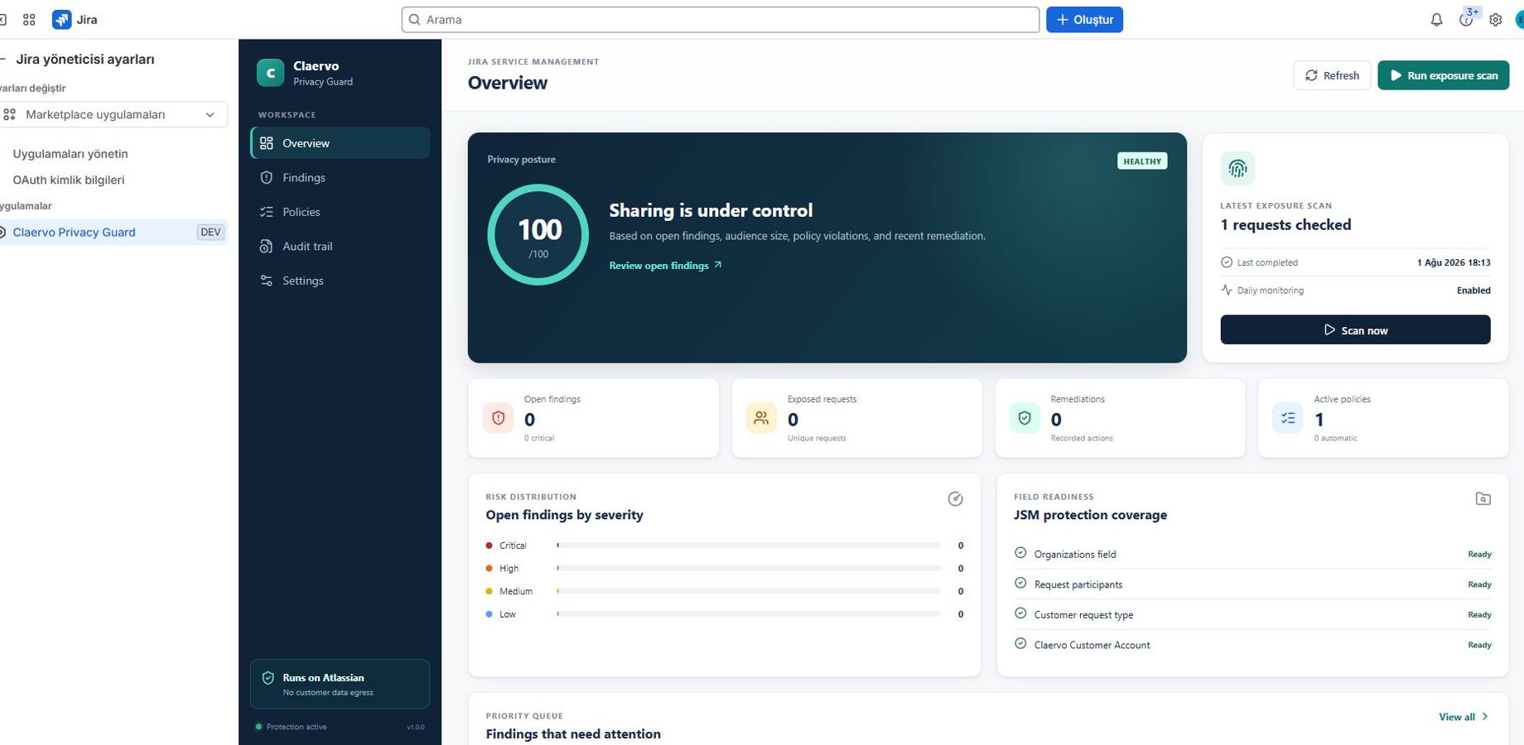Open Findings in the workspace menu
1524x745 pixels.
pos(340,177)
